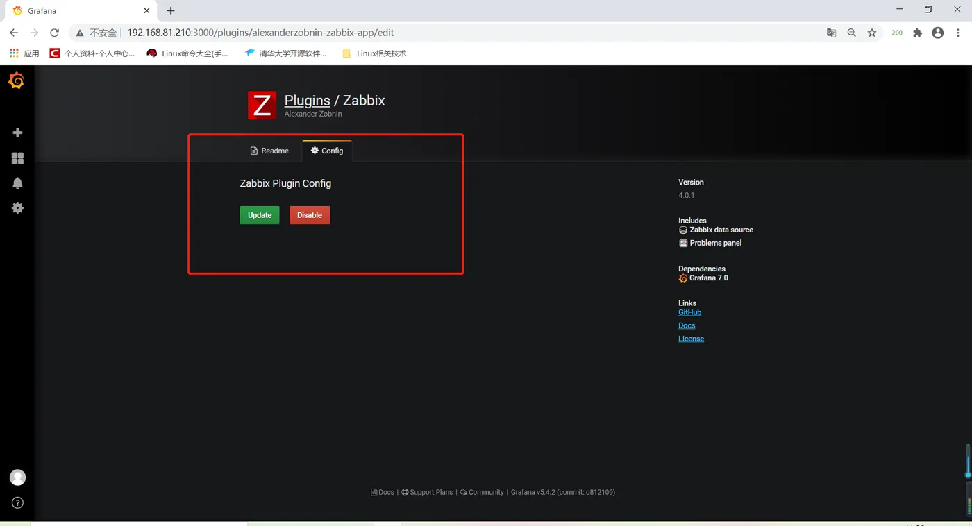Click the Problems panel entry
Image resolution: width=972 pixels, height=526 pixels.
click(710, 243)
